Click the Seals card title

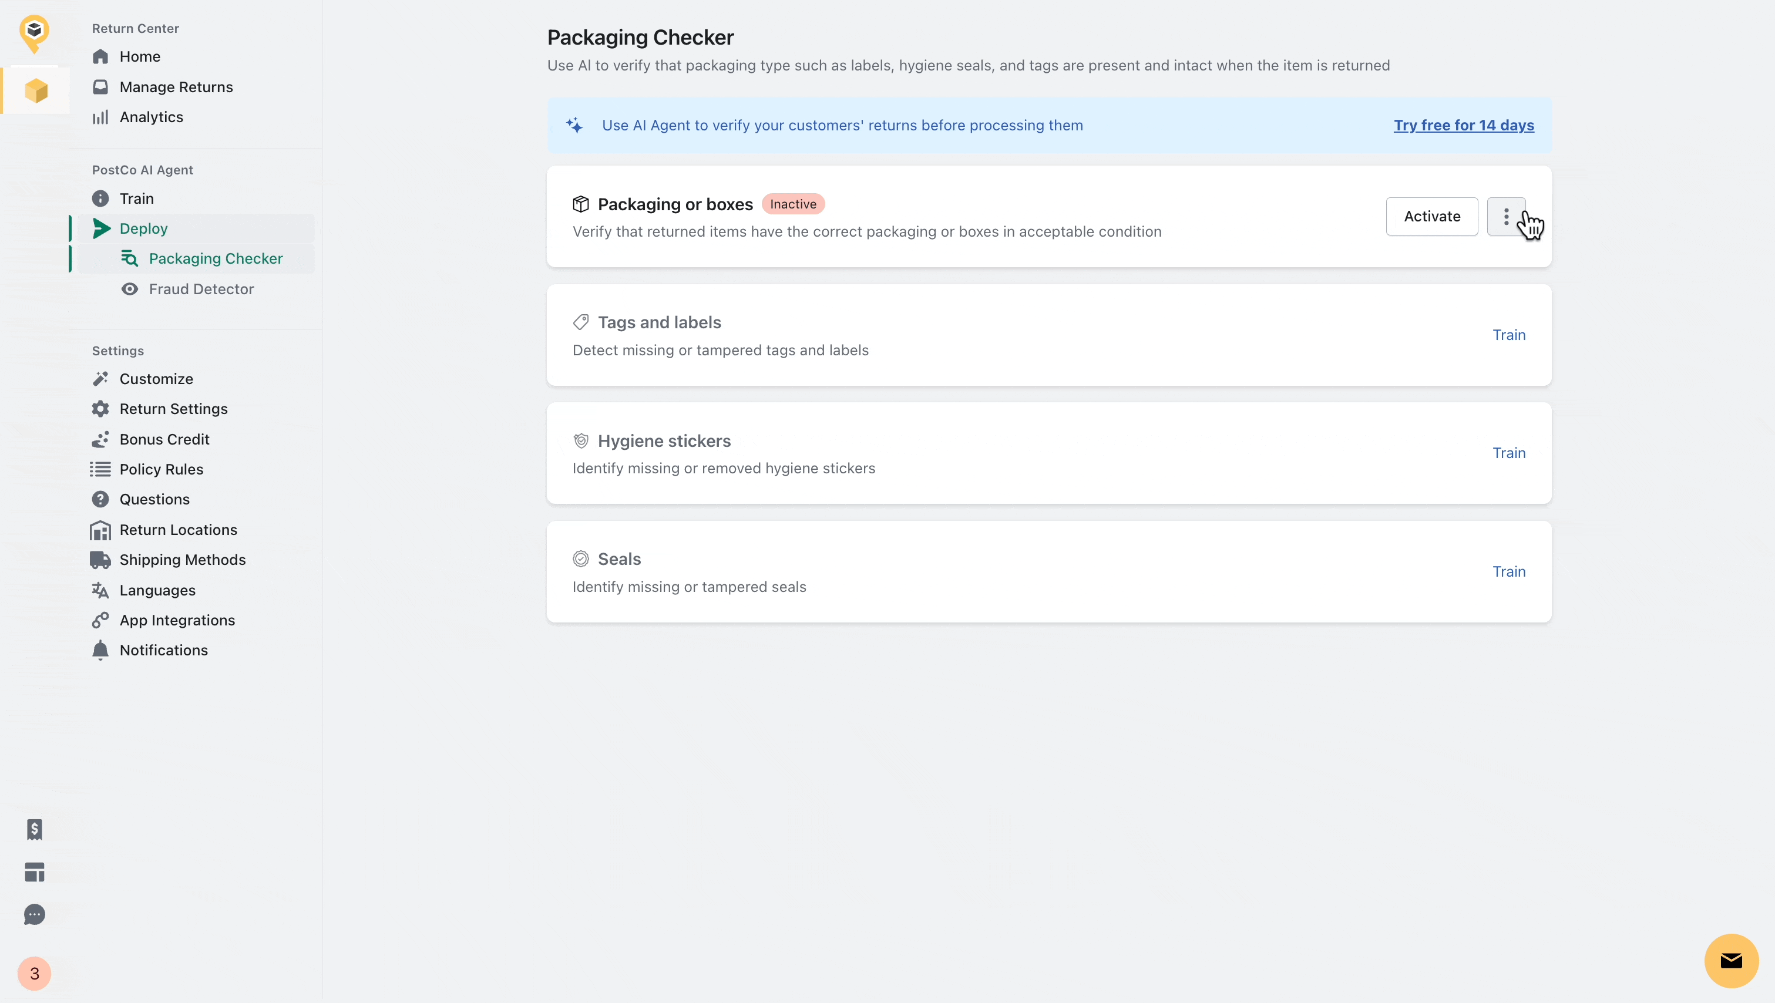(620, 558)
